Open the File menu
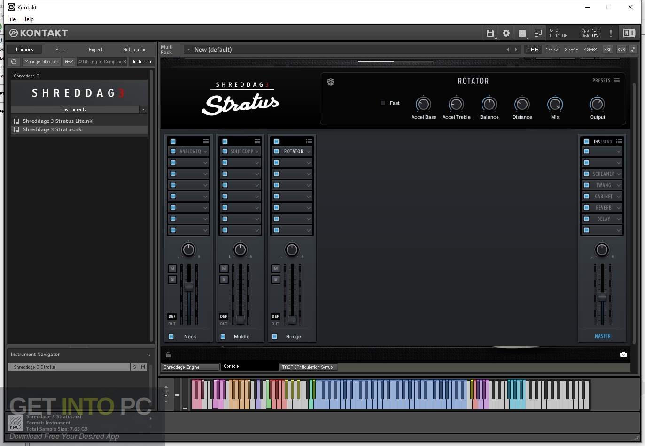This screenshot has height=446, width=645. pos(11,19)
